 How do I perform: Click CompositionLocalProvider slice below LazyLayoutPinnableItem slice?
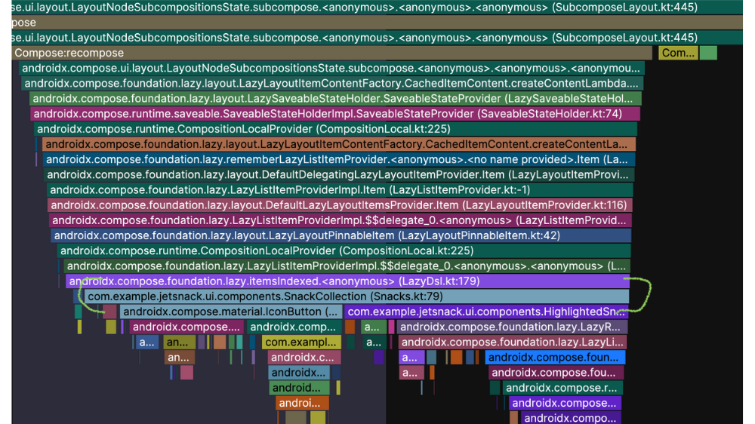[344, 250]
